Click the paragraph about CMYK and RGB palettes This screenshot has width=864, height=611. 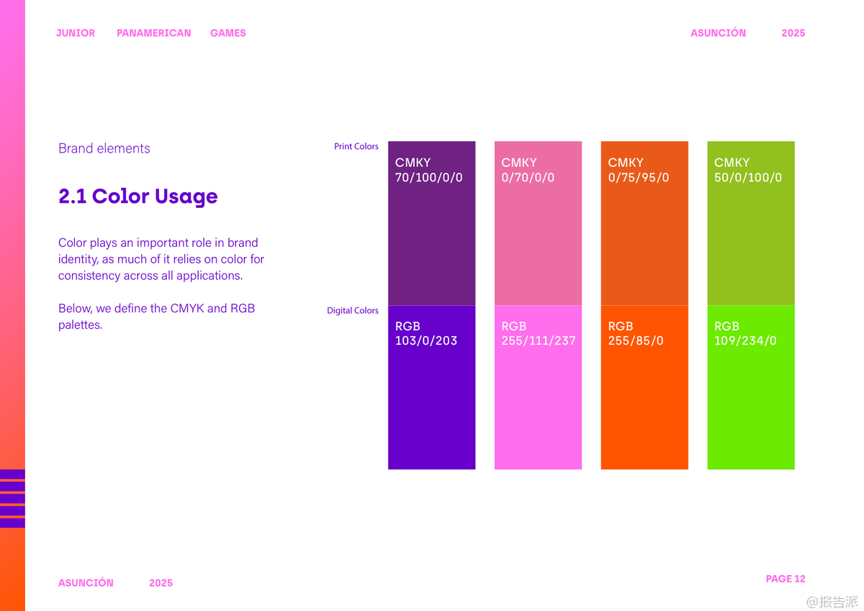[156, 317]
